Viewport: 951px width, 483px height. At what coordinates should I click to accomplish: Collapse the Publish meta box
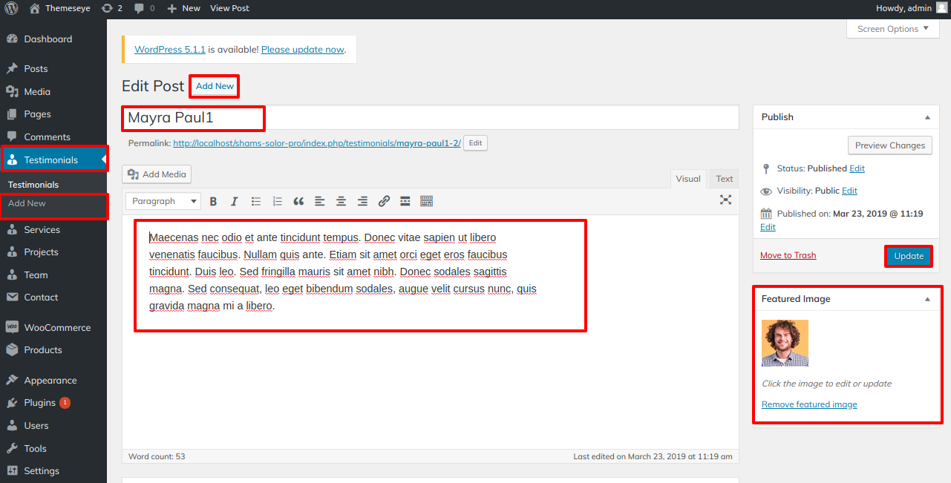[x=927, y=117]
